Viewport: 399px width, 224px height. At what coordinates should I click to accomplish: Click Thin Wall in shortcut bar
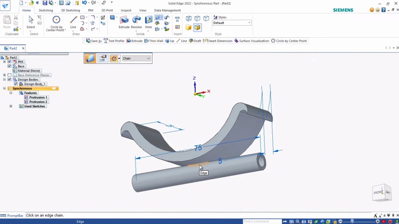154,41
